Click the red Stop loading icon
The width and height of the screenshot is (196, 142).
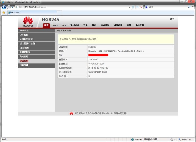[x=141, y=7]
